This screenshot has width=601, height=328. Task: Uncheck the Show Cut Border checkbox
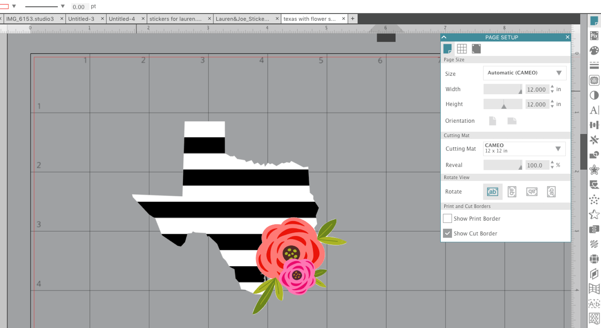(x=447, y=233)
